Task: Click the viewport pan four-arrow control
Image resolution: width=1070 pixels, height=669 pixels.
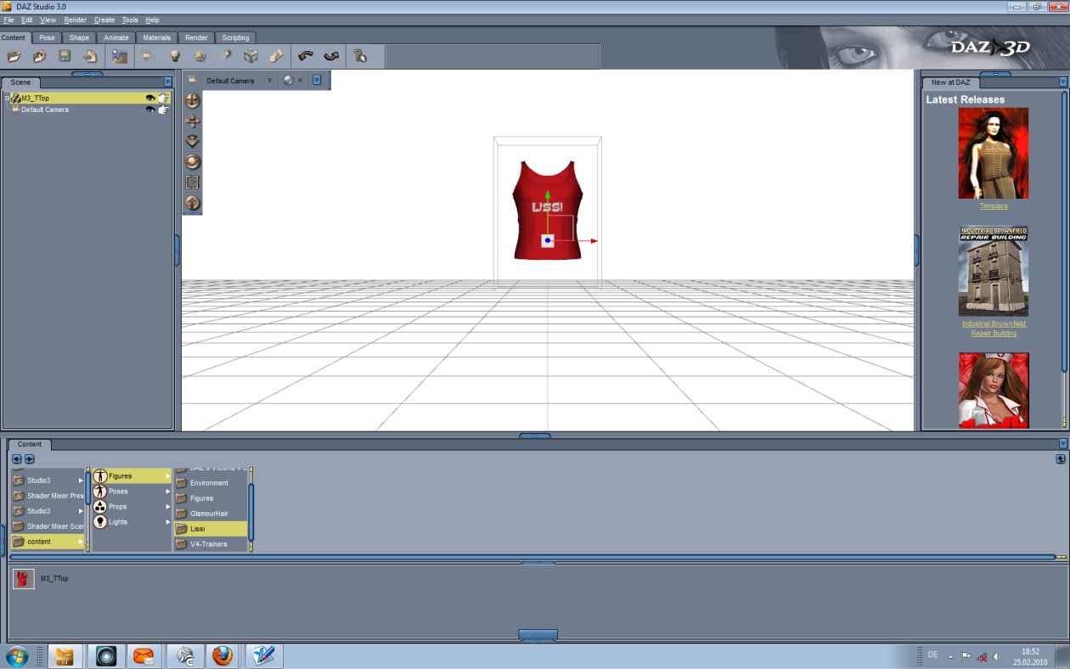Action: [x=193, y=121]
